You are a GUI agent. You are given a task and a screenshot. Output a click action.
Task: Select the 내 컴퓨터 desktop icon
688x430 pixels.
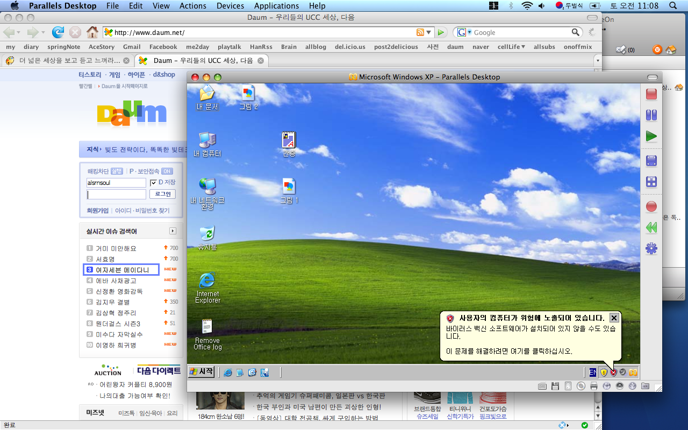[x=207, y=145]
